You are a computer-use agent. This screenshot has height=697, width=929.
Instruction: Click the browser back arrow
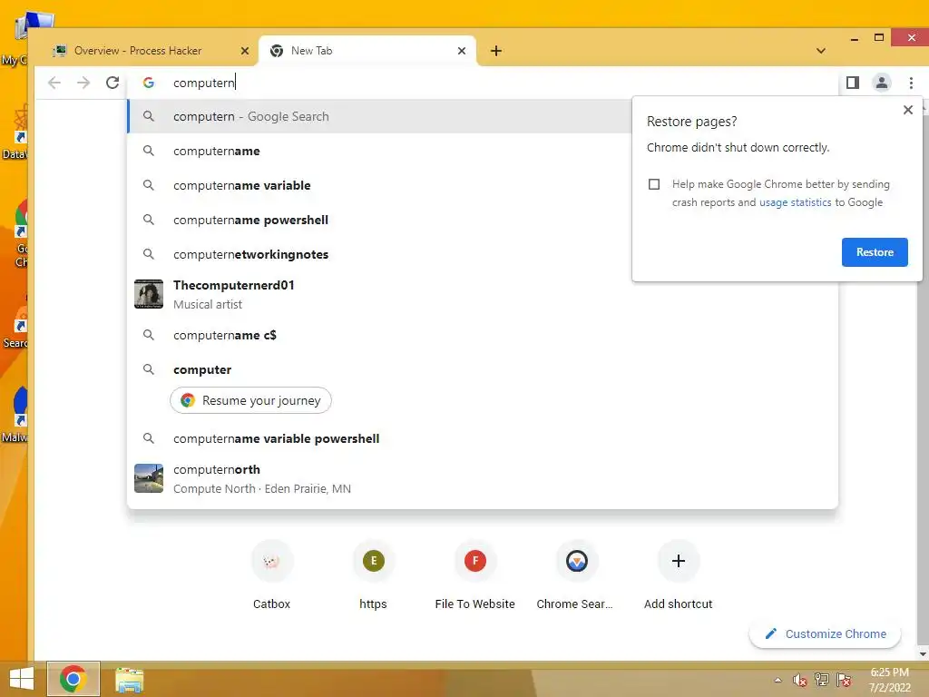pos(54,83)
